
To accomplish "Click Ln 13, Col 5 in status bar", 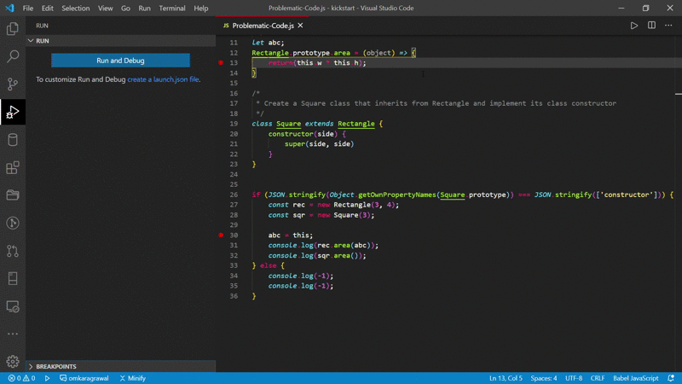I will (x=506, y=378).
